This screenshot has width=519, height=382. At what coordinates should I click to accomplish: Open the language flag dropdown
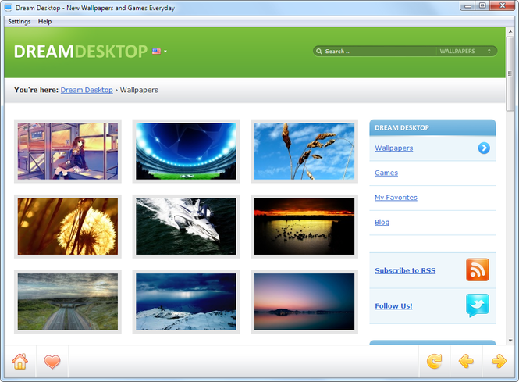pyautogui.click(x=159, y=52)
